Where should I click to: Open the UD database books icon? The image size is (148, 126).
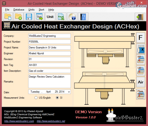pyautogui.click(x=141, y=71)
